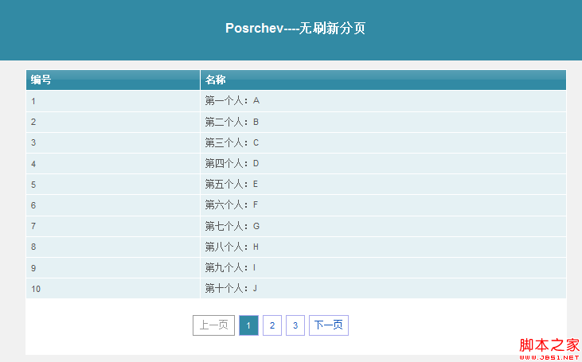Select the row cell 第六个人：F
This screenshot has height=362, width=582.
point(232,204)
